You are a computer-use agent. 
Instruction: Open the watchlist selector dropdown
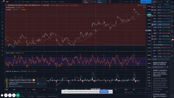(154, 2)
